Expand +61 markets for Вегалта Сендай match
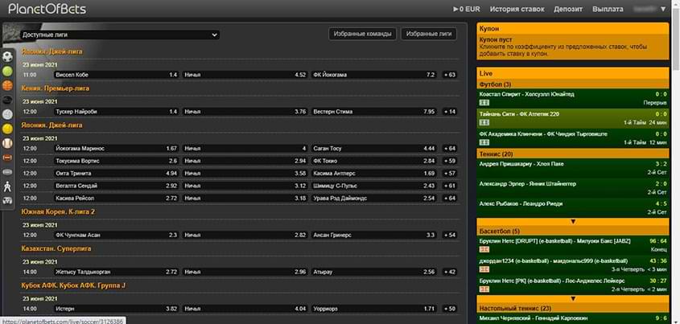Image resolution: width=680 pixels, height=324 pixels. point(450,186)
